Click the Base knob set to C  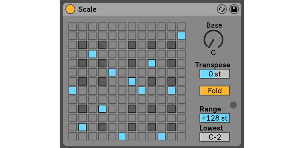coord(214,40)
